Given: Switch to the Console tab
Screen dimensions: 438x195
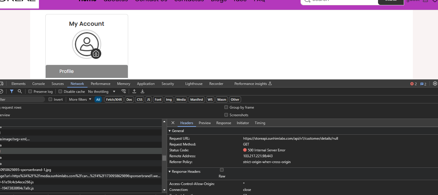Looking at the screenshot, I should pos(39,84).
